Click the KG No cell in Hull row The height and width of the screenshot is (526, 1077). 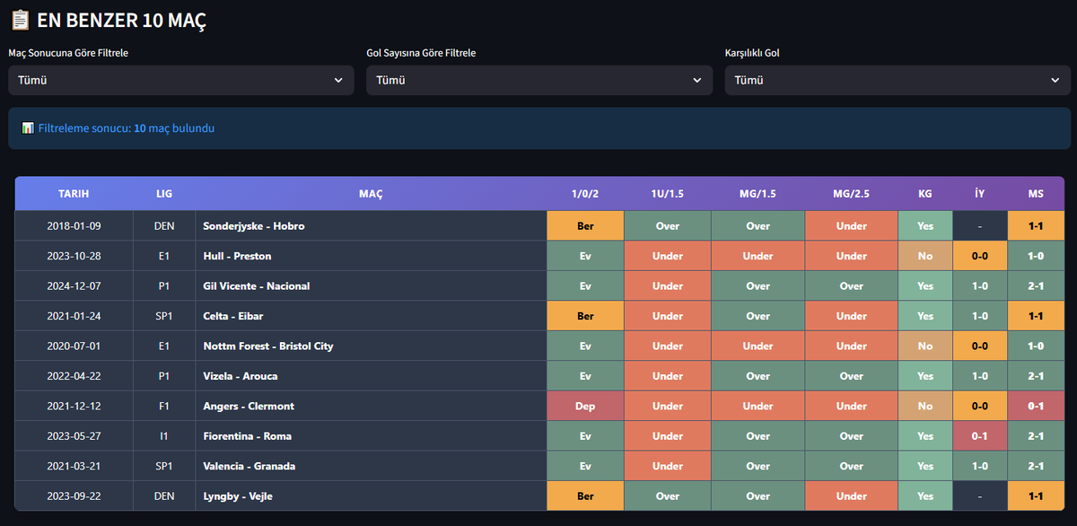click(x=925, y=256)
